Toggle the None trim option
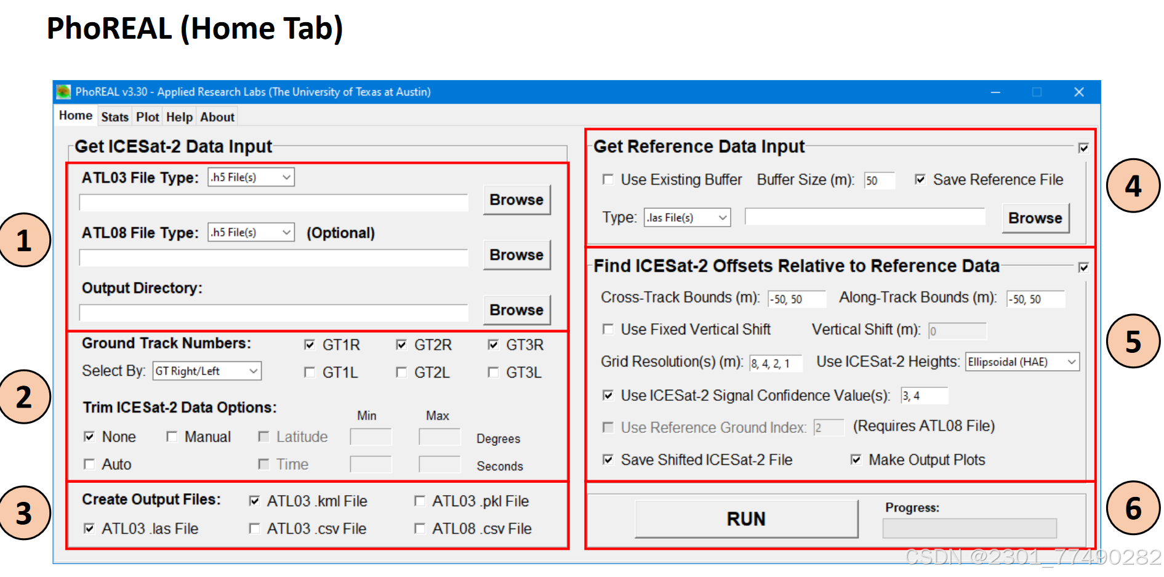Viewport: 1164px width, 577px height. pyautogui.click(x=89, y=437)
